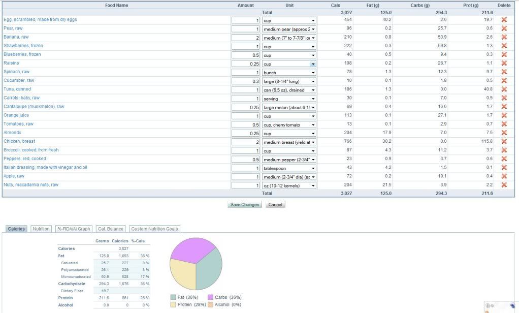This screenshot has height=313, width=519.
Task: Open Custom Nutrition Goals tab
Action: (154, 229)
